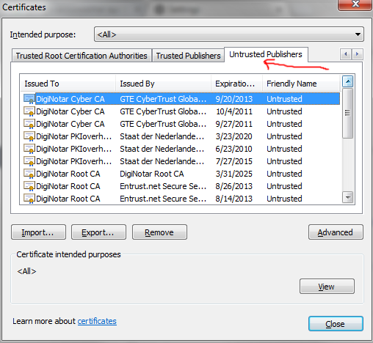Switch to Trusted Root Certification Authorities tab
The image size is (373, 343).
click(x=82, y=56)
